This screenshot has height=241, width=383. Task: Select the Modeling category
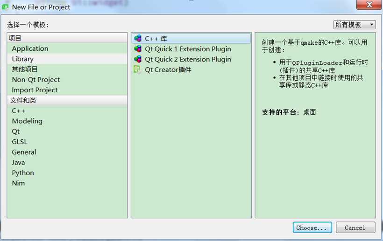[x=67, y=121]
